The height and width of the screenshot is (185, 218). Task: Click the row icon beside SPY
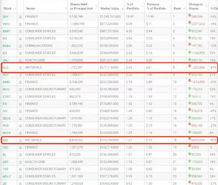(x=20, y=17)
